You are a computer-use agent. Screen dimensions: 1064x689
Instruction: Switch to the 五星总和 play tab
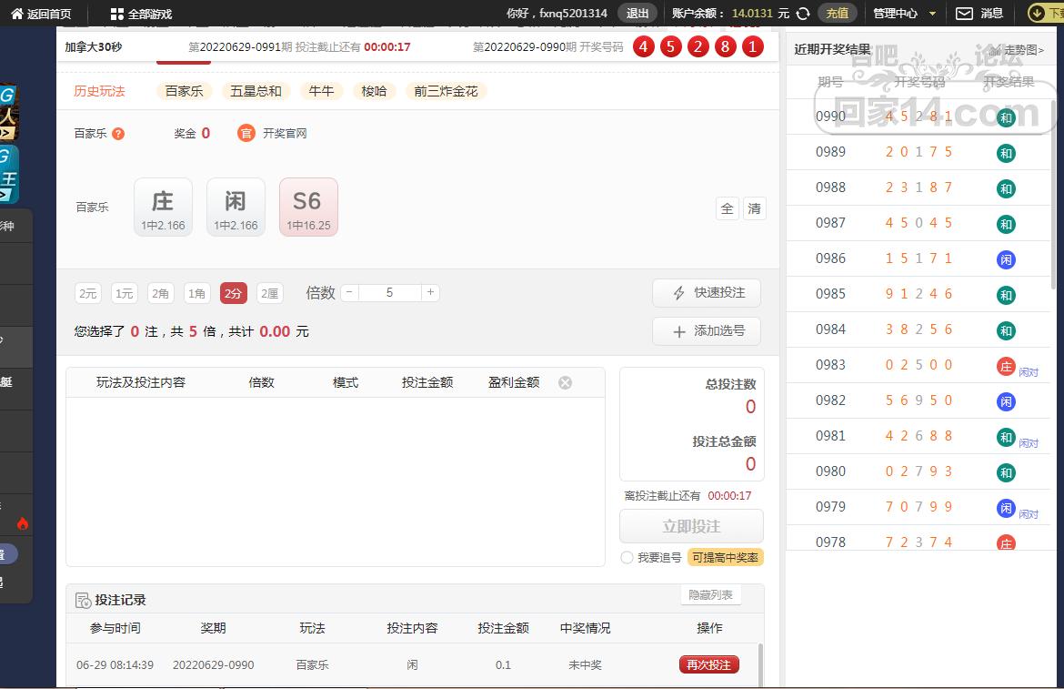tap(256, 91)
